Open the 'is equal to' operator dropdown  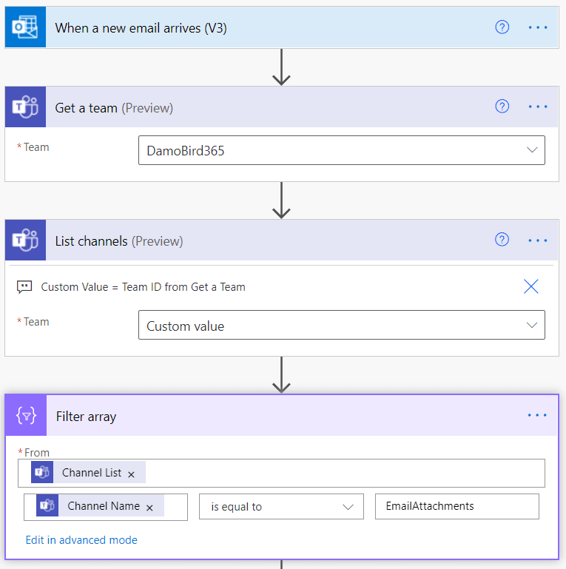[348, 507]
